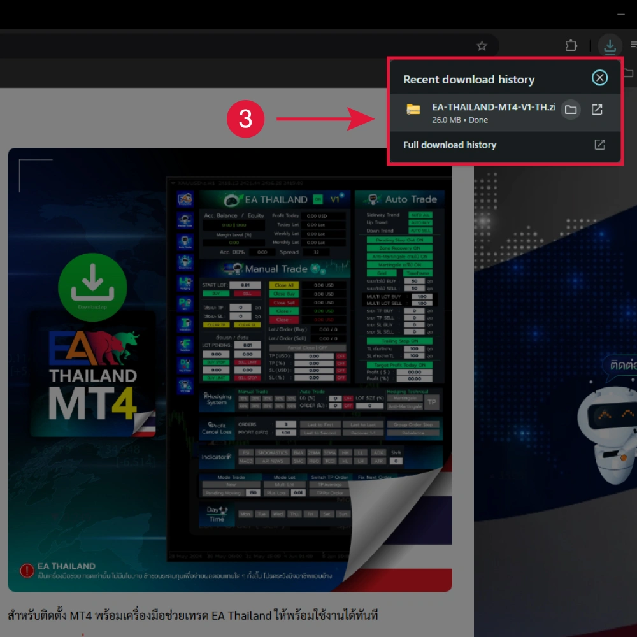Bookmark this page with the star icon
Viewport: 637px width, 637px height.
tap(482, 45)
